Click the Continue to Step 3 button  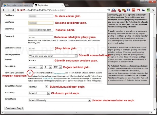point(14,108)
